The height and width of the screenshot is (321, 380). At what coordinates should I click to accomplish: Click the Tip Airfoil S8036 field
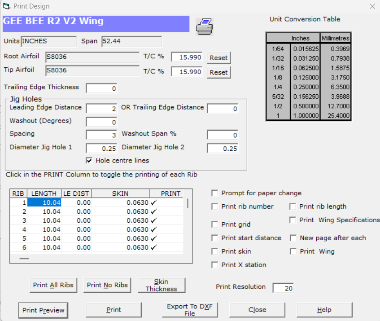tap(92, 70)
